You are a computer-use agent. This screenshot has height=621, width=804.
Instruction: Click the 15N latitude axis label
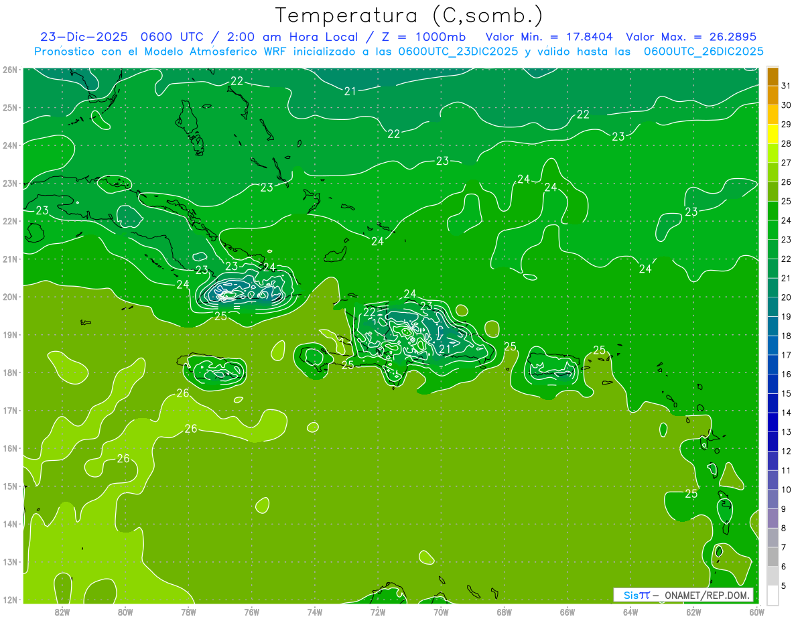10,486
